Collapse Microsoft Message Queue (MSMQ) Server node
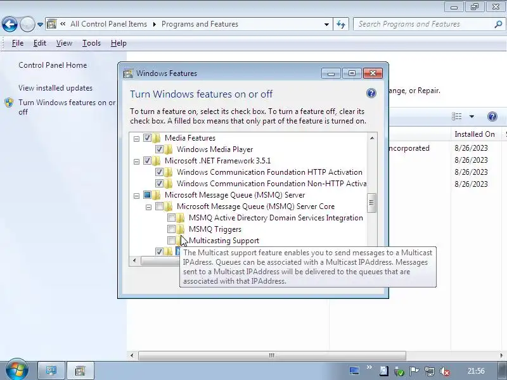Image resolution: width=507 pixels, height=380 pixels. tap(136, 196)
